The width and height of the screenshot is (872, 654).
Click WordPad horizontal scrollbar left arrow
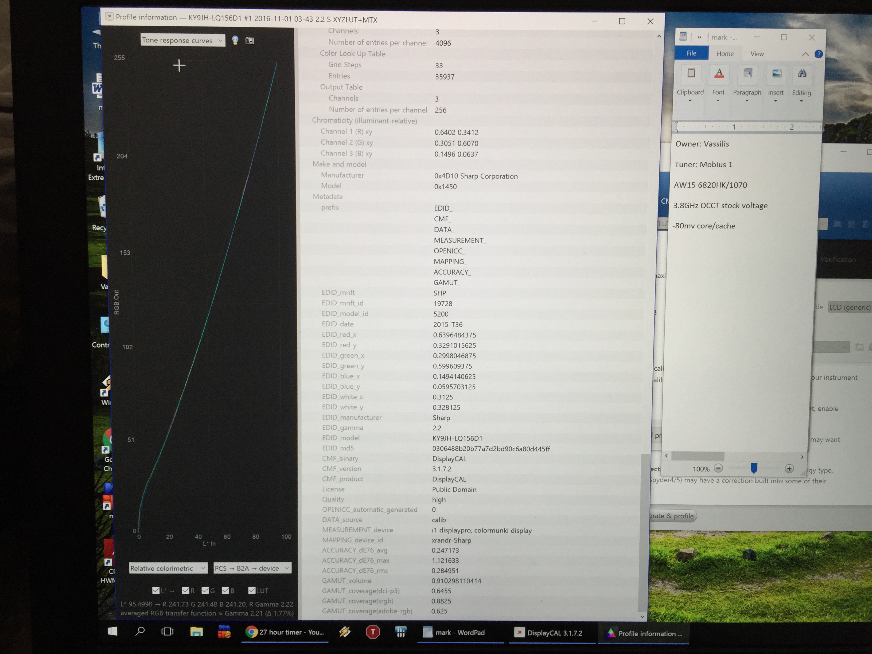666,456
